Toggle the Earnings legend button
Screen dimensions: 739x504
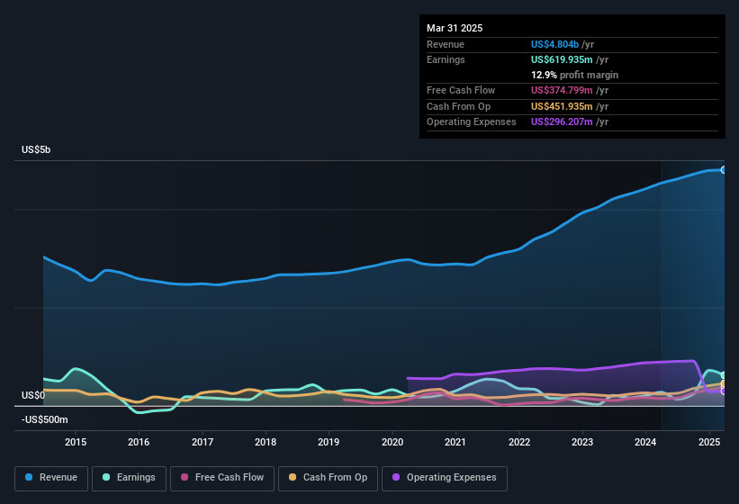129,479
